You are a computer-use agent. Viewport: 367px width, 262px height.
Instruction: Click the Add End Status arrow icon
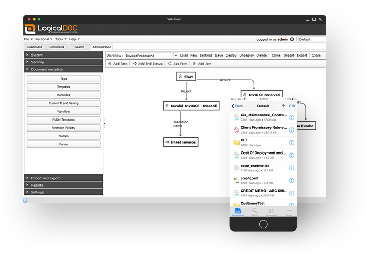(x=135, y=63)
